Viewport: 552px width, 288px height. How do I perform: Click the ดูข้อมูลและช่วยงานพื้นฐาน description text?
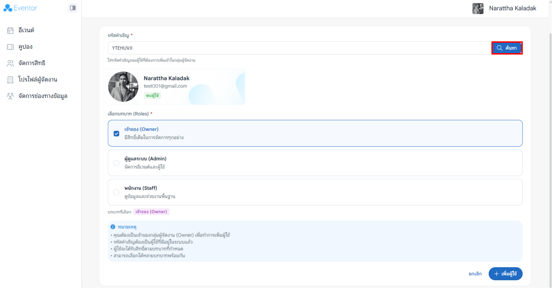point(150,197)
